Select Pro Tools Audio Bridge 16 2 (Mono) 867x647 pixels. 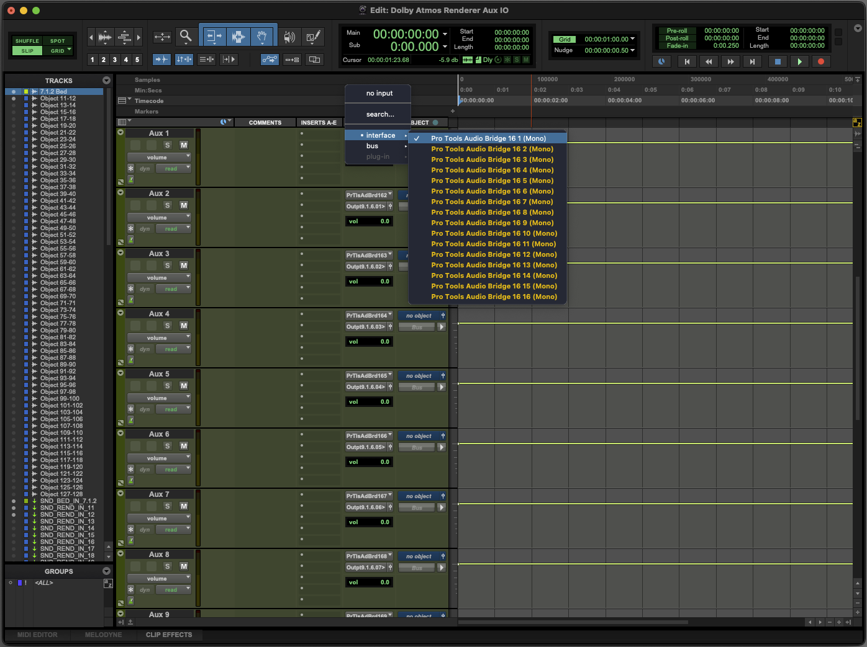pyautogui.click(x=488, y=149)
